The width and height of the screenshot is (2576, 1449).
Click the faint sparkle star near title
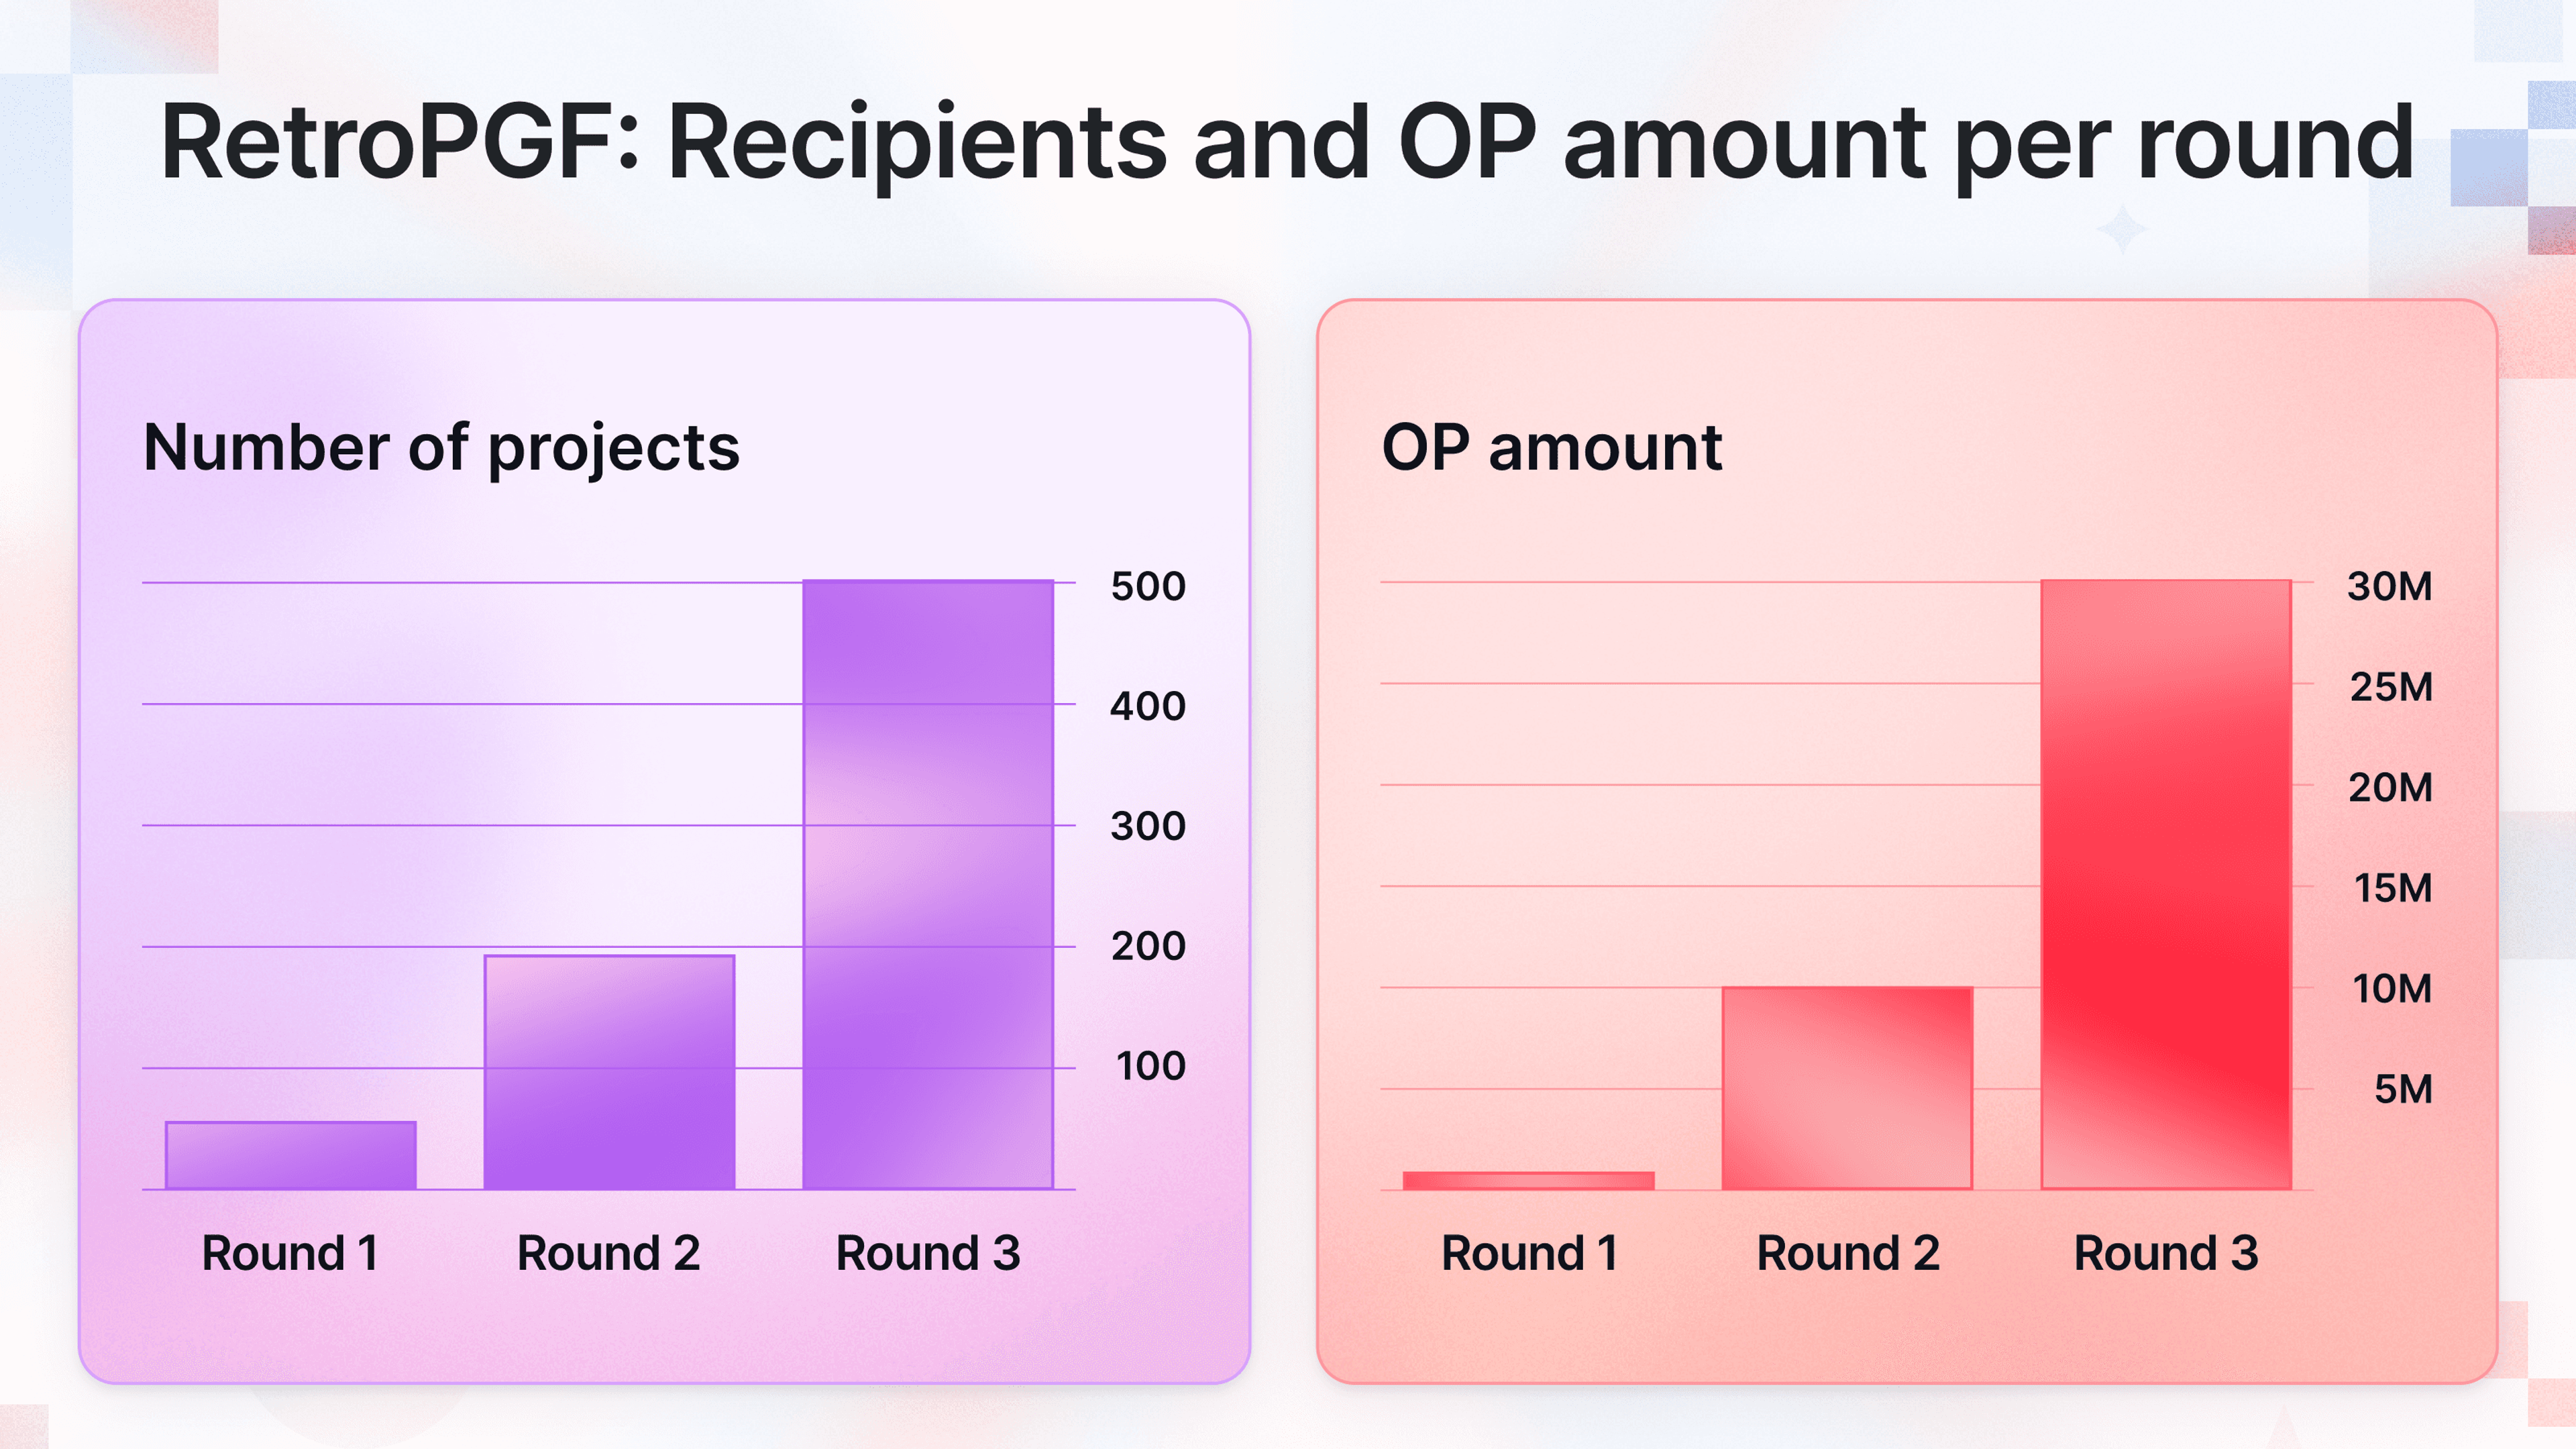tap(2121, 229)
